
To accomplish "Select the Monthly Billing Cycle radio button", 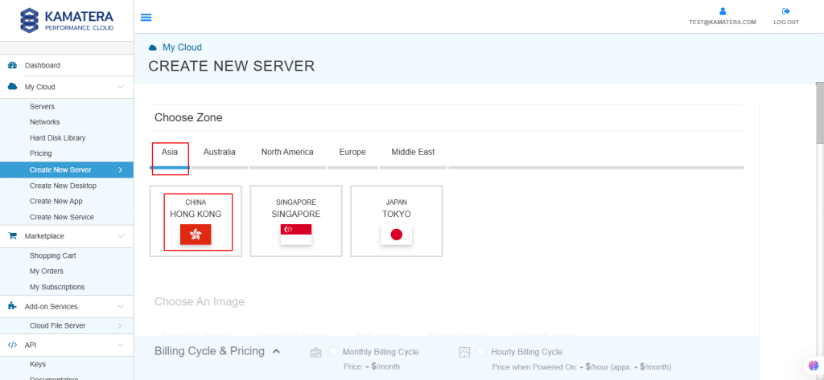I will [333, 352].
